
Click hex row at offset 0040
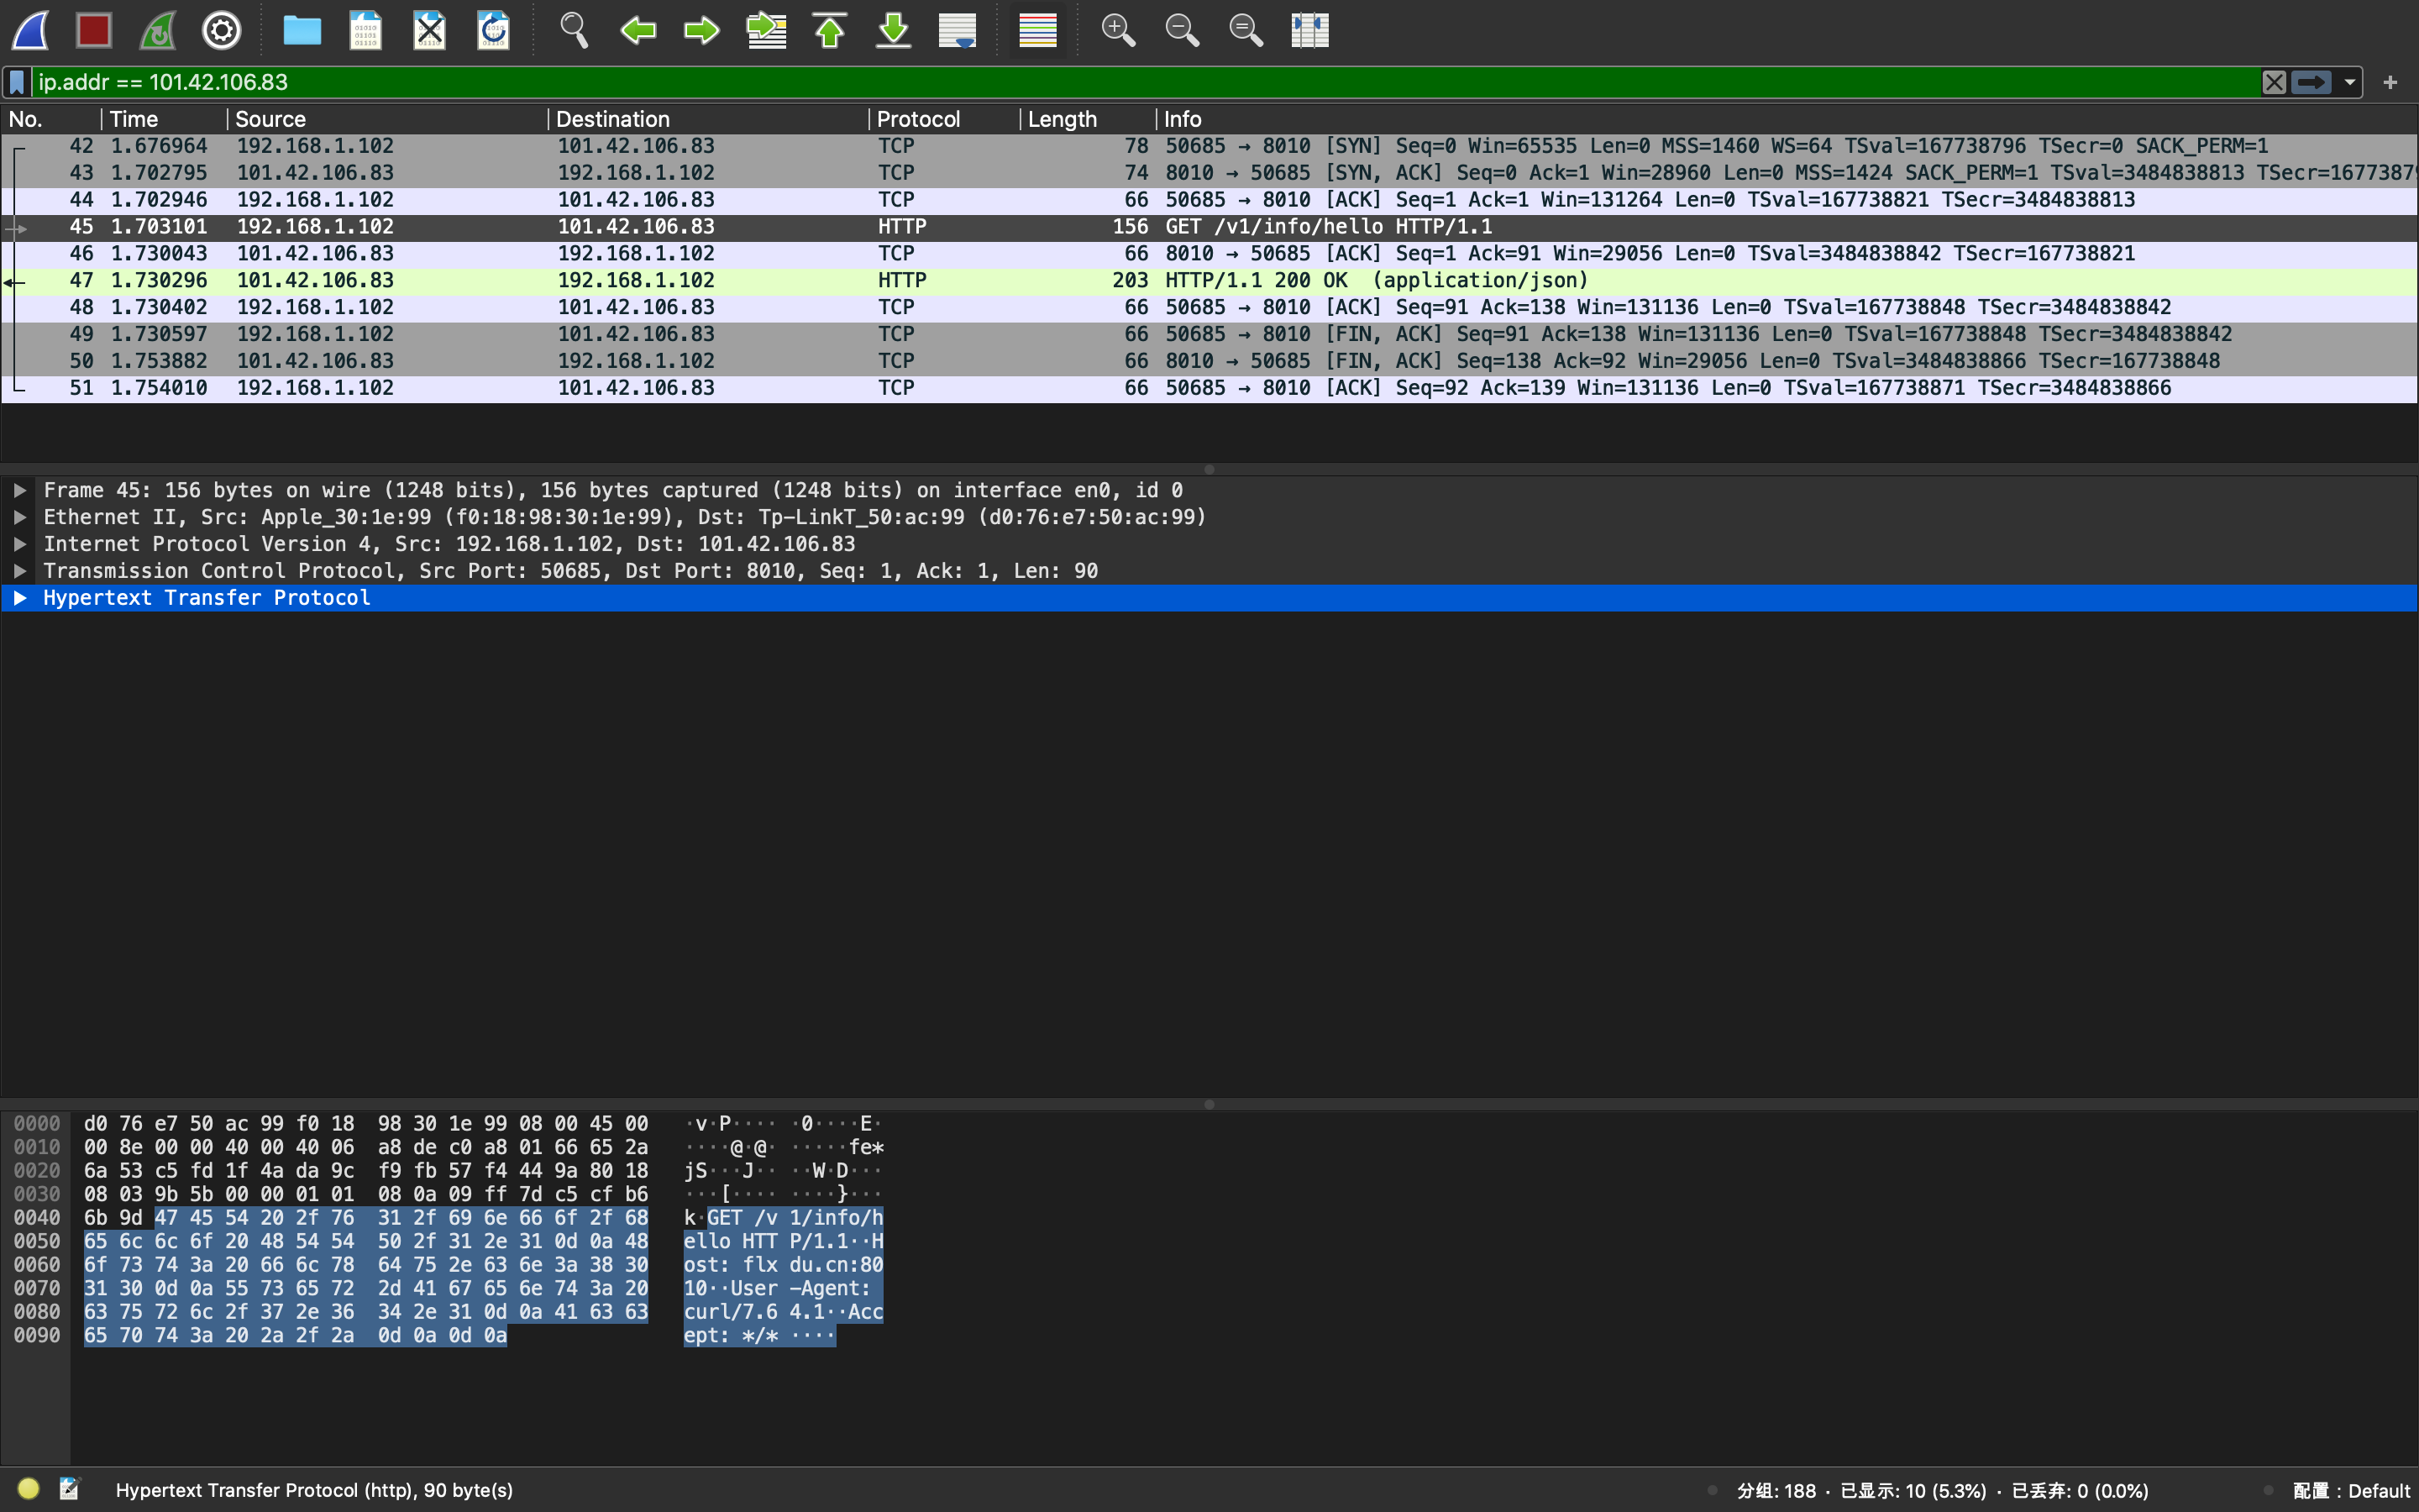click(x=366, y=1218)
